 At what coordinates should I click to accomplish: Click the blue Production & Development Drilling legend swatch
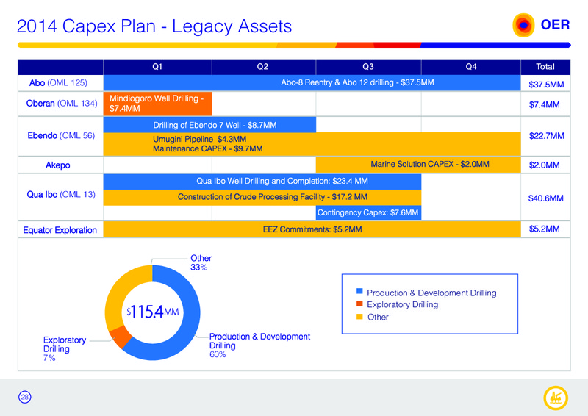[x=359, y=291]
